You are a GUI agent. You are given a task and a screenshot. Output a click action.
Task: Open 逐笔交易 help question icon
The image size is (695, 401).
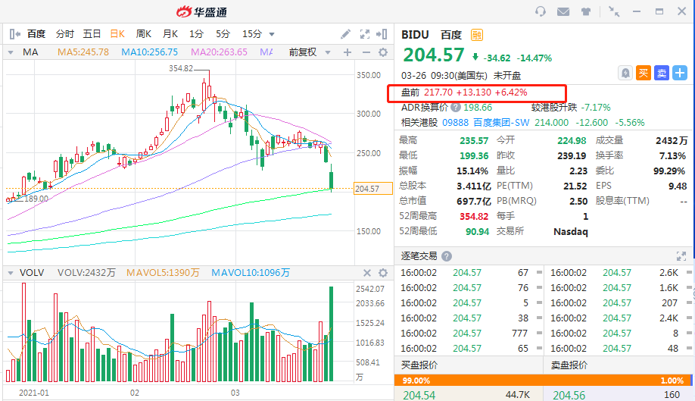(x=447, y=256)
